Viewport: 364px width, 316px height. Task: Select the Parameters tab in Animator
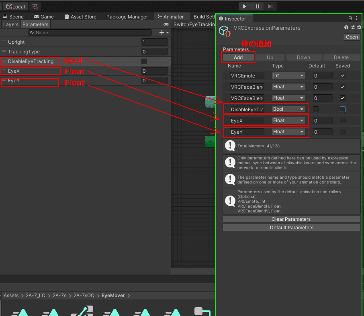click(35, 24)
